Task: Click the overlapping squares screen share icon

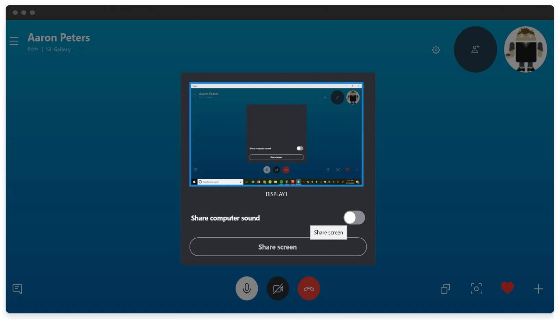Action: 445,289
